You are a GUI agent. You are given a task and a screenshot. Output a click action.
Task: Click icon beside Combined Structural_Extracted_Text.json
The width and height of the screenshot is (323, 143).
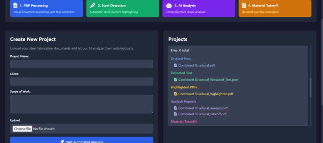tap(176, 79)
